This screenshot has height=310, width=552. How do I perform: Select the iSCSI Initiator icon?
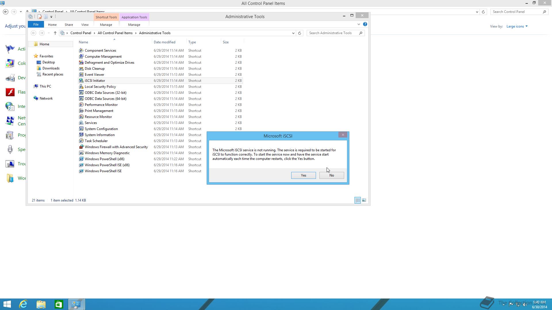click(81, 81)
